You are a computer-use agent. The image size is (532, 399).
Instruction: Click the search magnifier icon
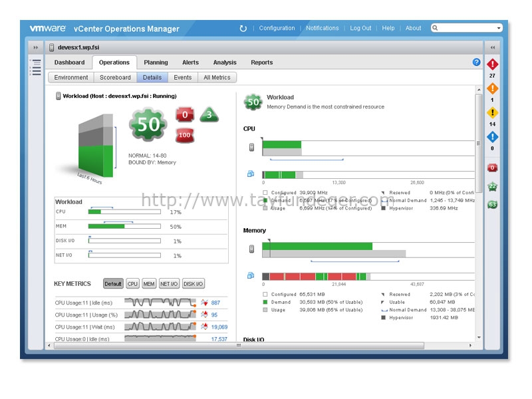(436, 28)
